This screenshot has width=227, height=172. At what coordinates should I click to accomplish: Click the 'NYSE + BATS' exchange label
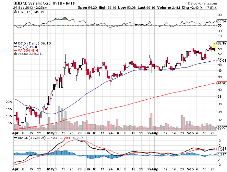click(x=64, y=4)
